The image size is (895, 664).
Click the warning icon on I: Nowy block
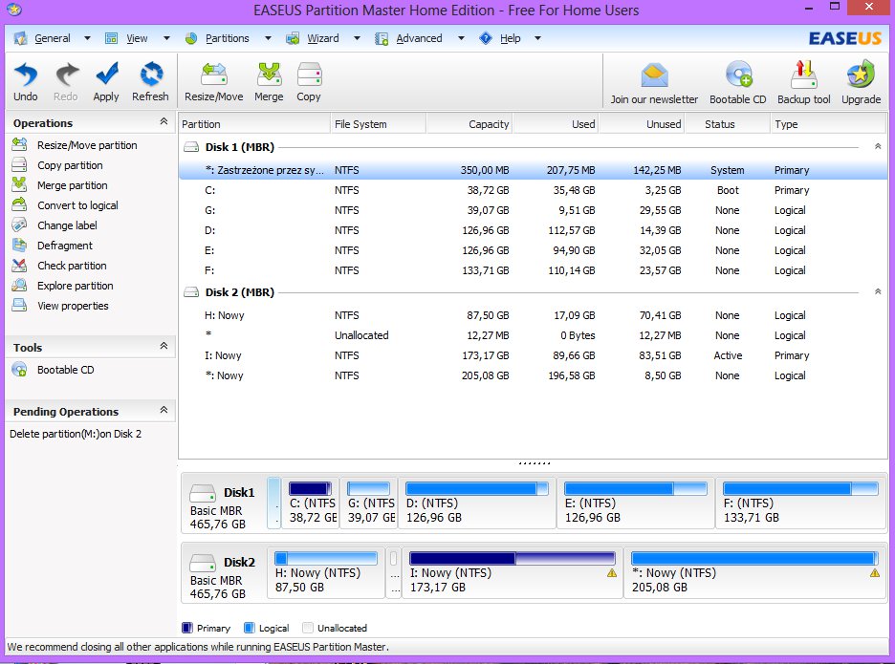612,572
